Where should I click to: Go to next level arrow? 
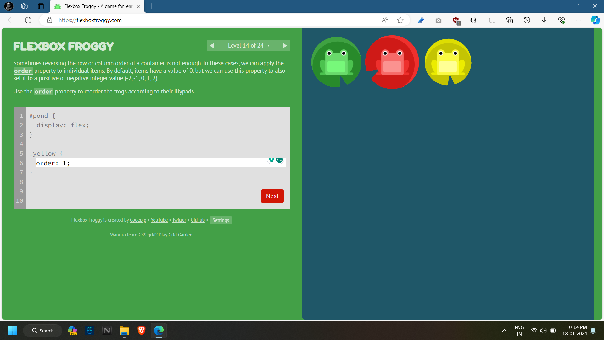[285, 46]
